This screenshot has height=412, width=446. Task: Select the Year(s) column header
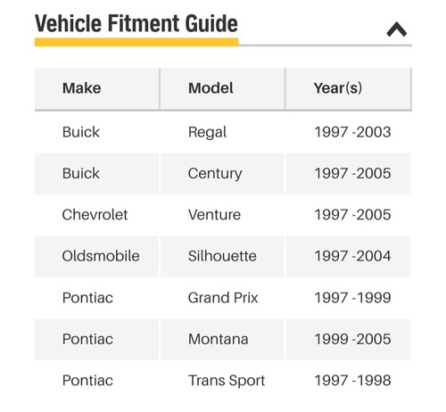coord(338,88)
